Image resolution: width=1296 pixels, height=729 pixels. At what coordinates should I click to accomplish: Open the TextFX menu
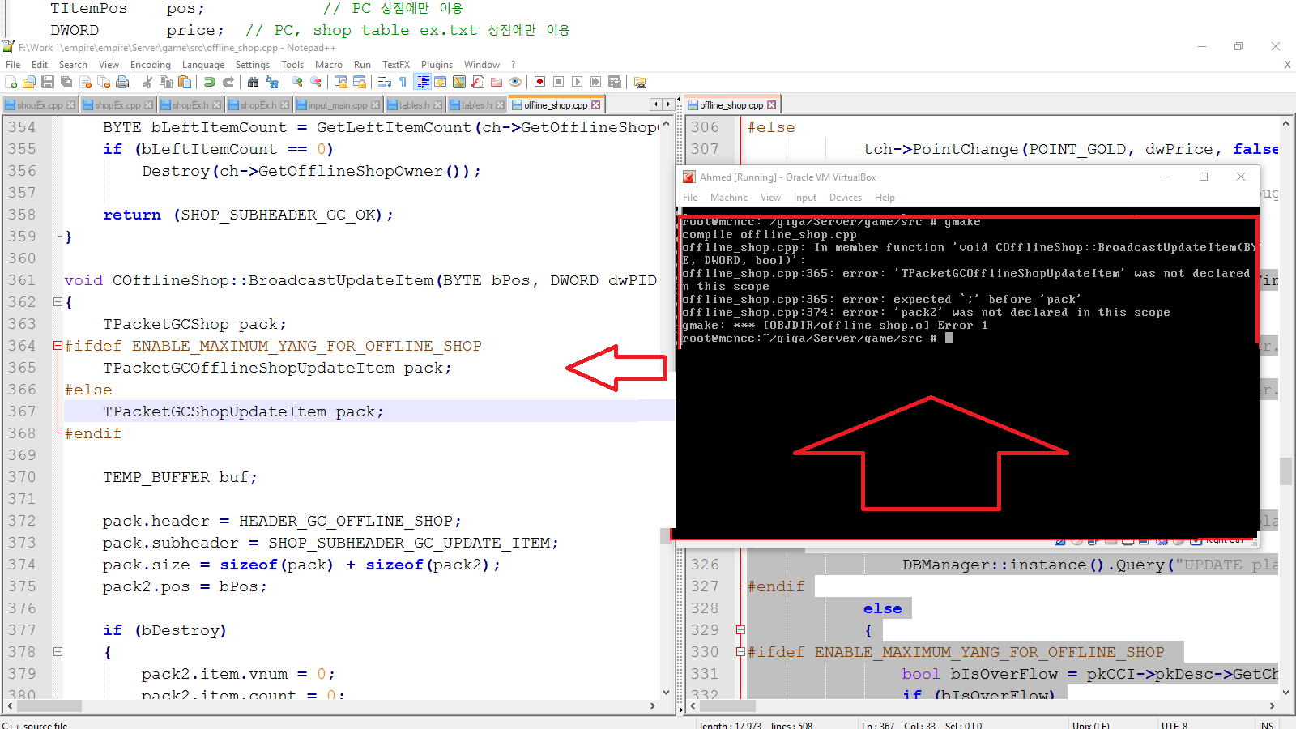396,65
